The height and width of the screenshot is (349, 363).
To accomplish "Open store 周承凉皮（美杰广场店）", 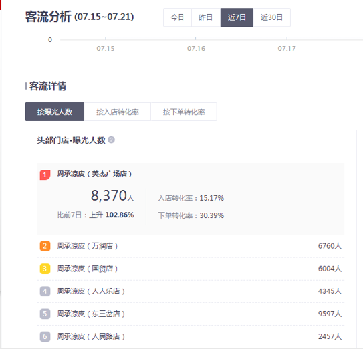I will (x=94, y=174).
